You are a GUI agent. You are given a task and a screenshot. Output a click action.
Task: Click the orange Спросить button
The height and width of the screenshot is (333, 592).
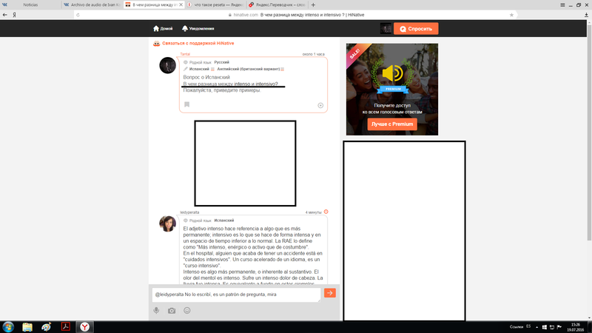point(416,29)
